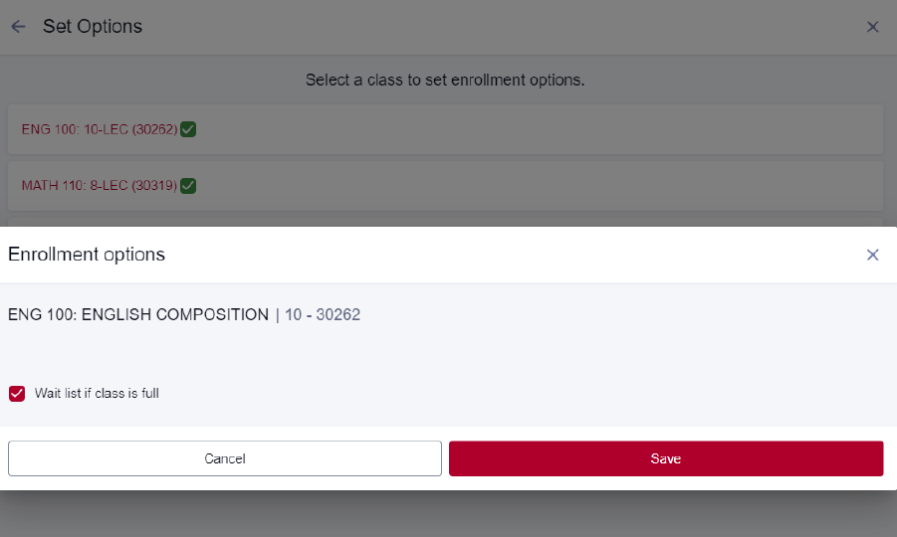Select the MATH 110: 8-LEC (30319) class
The height and width of the screenshot is (537, 897).
click(x=100, y=185)
